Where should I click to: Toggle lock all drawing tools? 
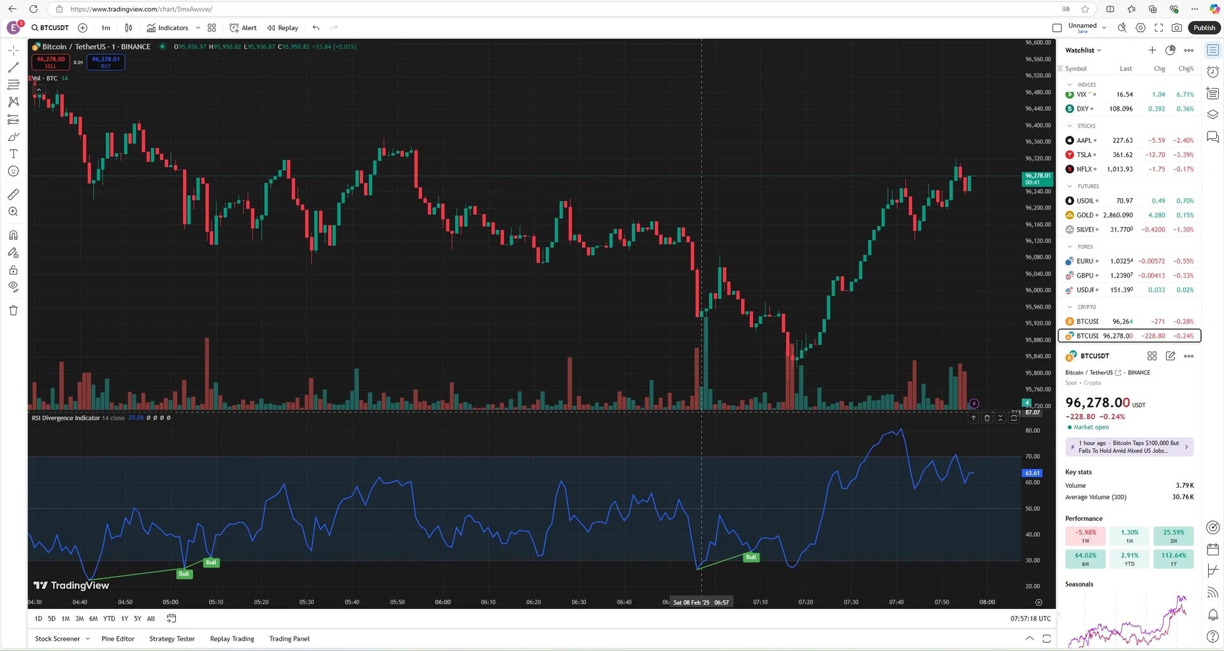tap(13, 270)
